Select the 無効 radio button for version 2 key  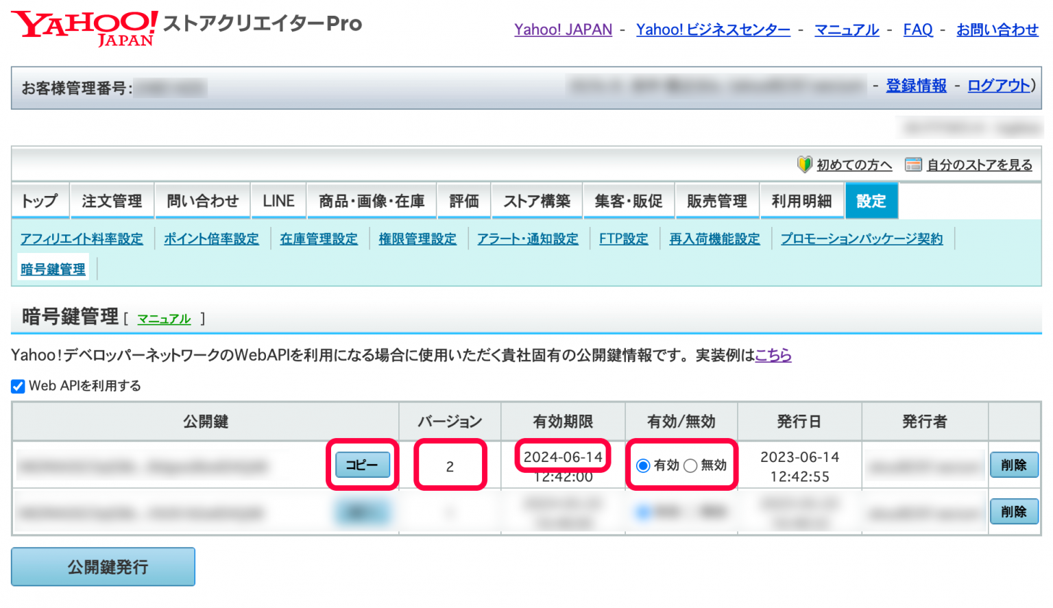[x=691, y=465]
